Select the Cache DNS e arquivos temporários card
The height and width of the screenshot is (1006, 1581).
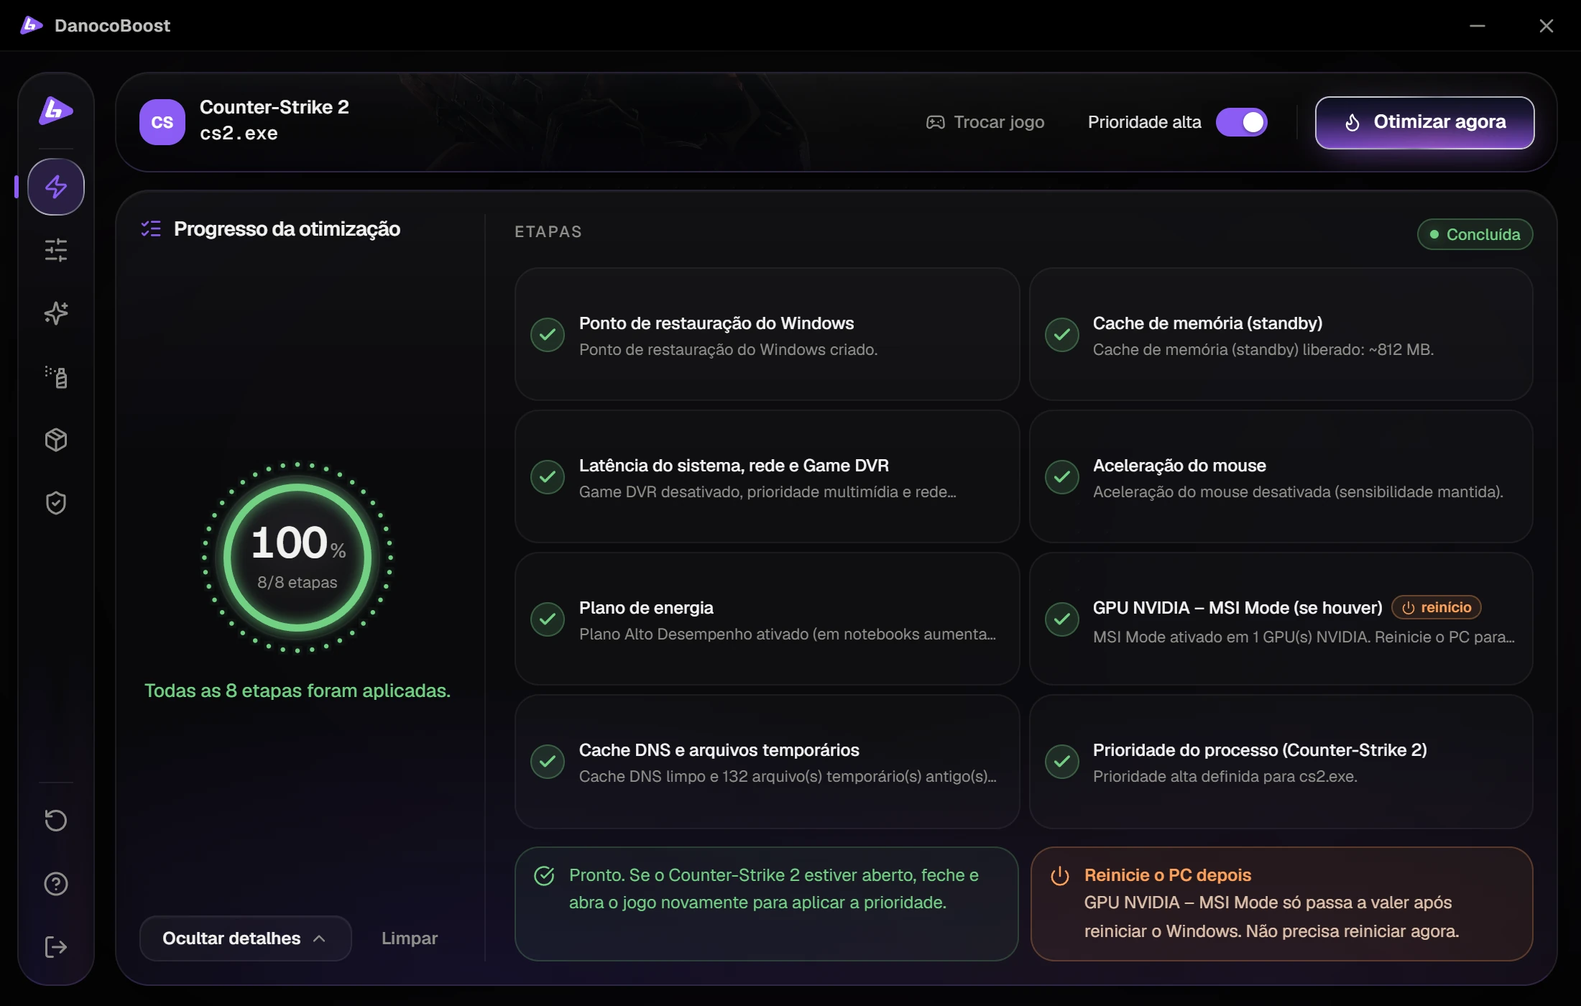coord(767,762)
